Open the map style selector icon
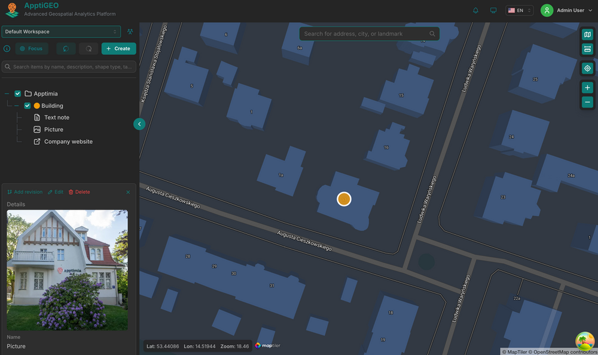The image size is (598, 355). coord(587,35)
